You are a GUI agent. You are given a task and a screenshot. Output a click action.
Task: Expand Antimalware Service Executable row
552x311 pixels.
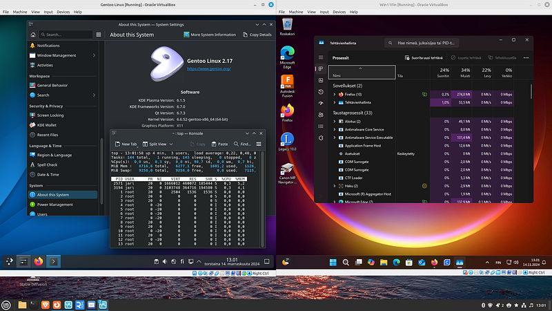(335, 138)
